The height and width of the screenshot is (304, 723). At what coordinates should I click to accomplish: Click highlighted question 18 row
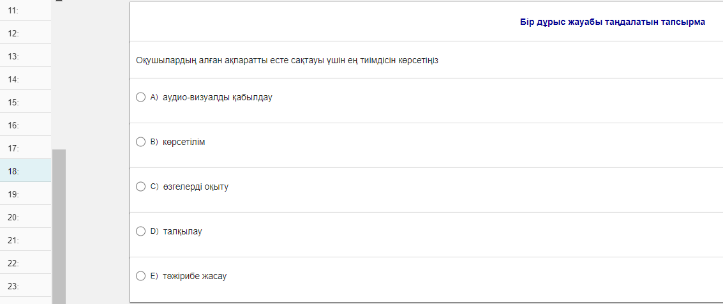click(x=26, y=171)
